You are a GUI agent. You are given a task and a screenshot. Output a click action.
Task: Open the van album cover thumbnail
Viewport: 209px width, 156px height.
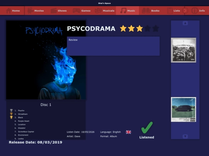[183, 109]
